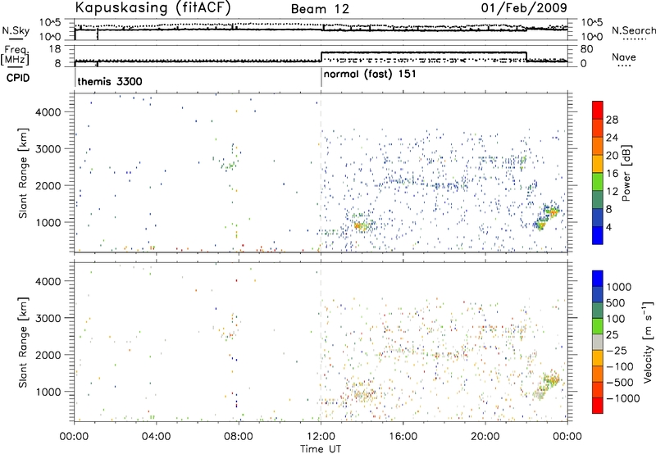Click the '12:00' time axis label
656x454 pixels.
tap(321, 437)
